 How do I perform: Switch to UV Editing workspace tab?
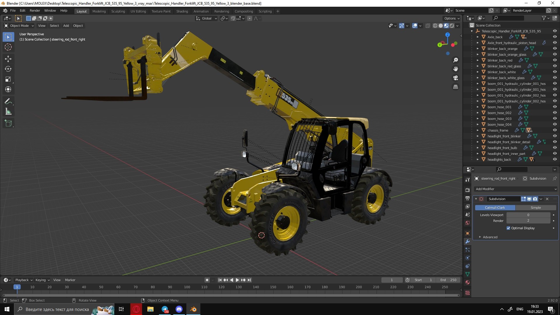tap(138, 11)
